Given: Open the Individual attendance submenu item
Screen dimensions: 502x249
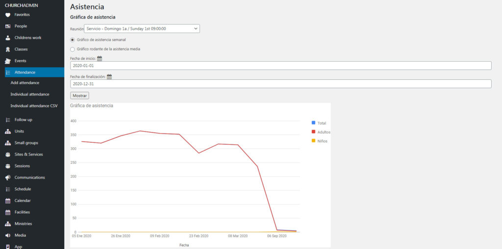Looking at the screenshot, I should click(30, 94).
